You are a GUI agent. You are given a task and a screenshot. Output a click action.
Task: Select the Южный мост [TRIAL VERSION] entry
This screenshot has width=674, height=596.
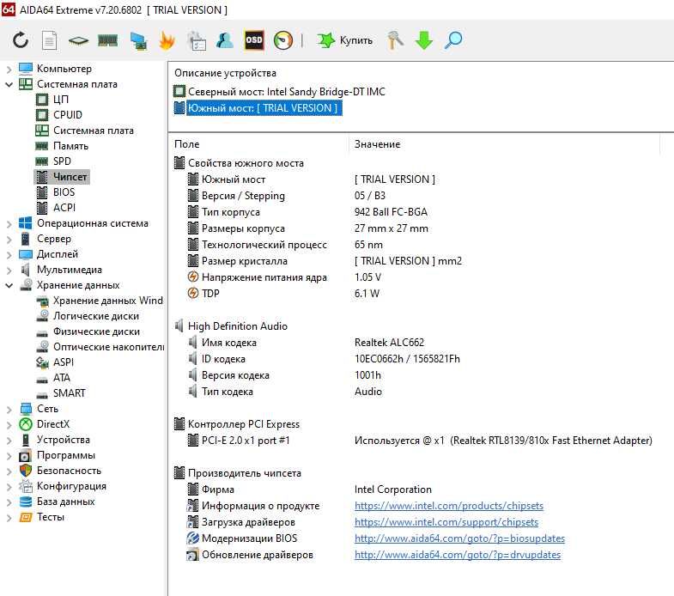point(264,108)
